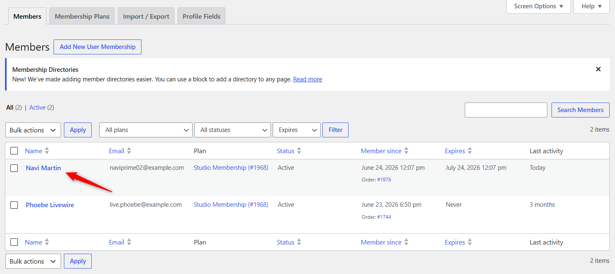Click the Status column header link
This screenshot has width=615, height=274.
(286, 151)
